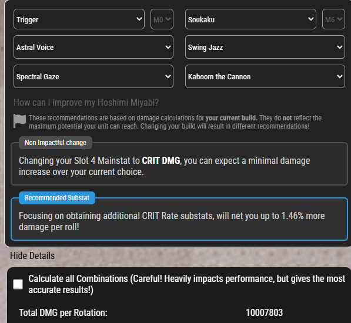Screen dimensions: 351x323
Task: Click the Recommended Substat label
Action: [x=57, y=198]
